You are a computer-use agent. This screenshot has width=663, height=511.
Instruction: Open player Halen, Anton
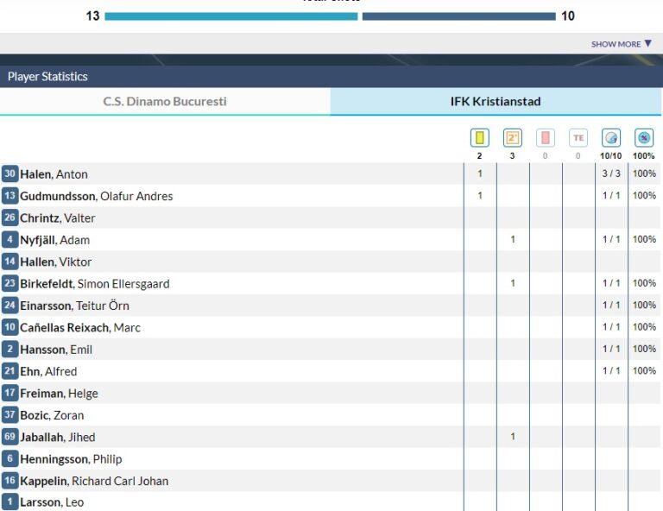[x=54, y=174]
